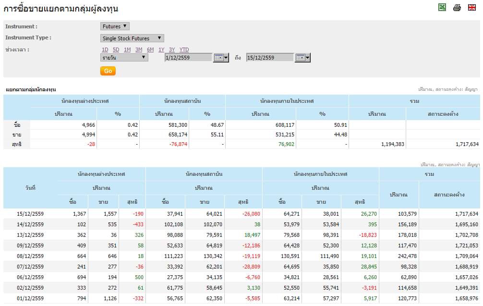Choose the 3M time range
The width and height of the screenshot is (483, 306).
139,49
